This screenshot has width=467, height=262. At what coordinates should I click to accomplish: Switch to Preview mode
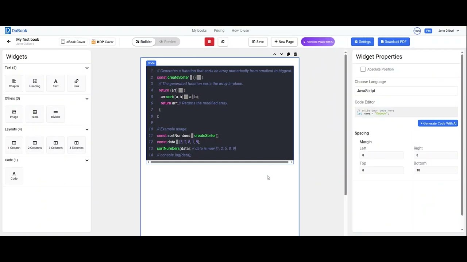click(167, 42)
